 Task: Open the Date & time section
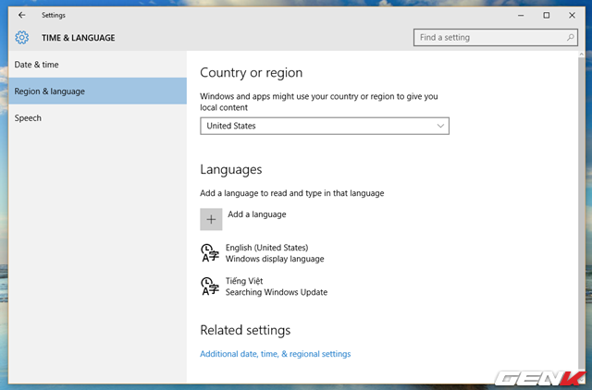click(97, 65)
